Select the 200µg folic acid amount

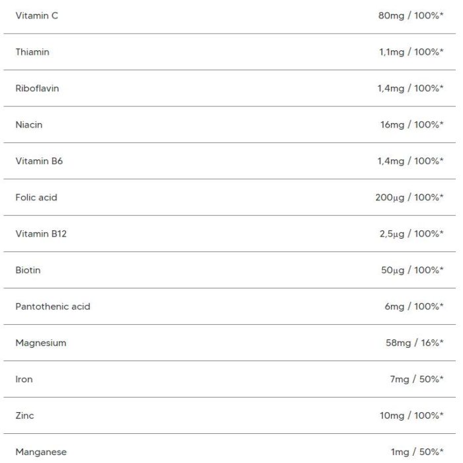[390, 197]
